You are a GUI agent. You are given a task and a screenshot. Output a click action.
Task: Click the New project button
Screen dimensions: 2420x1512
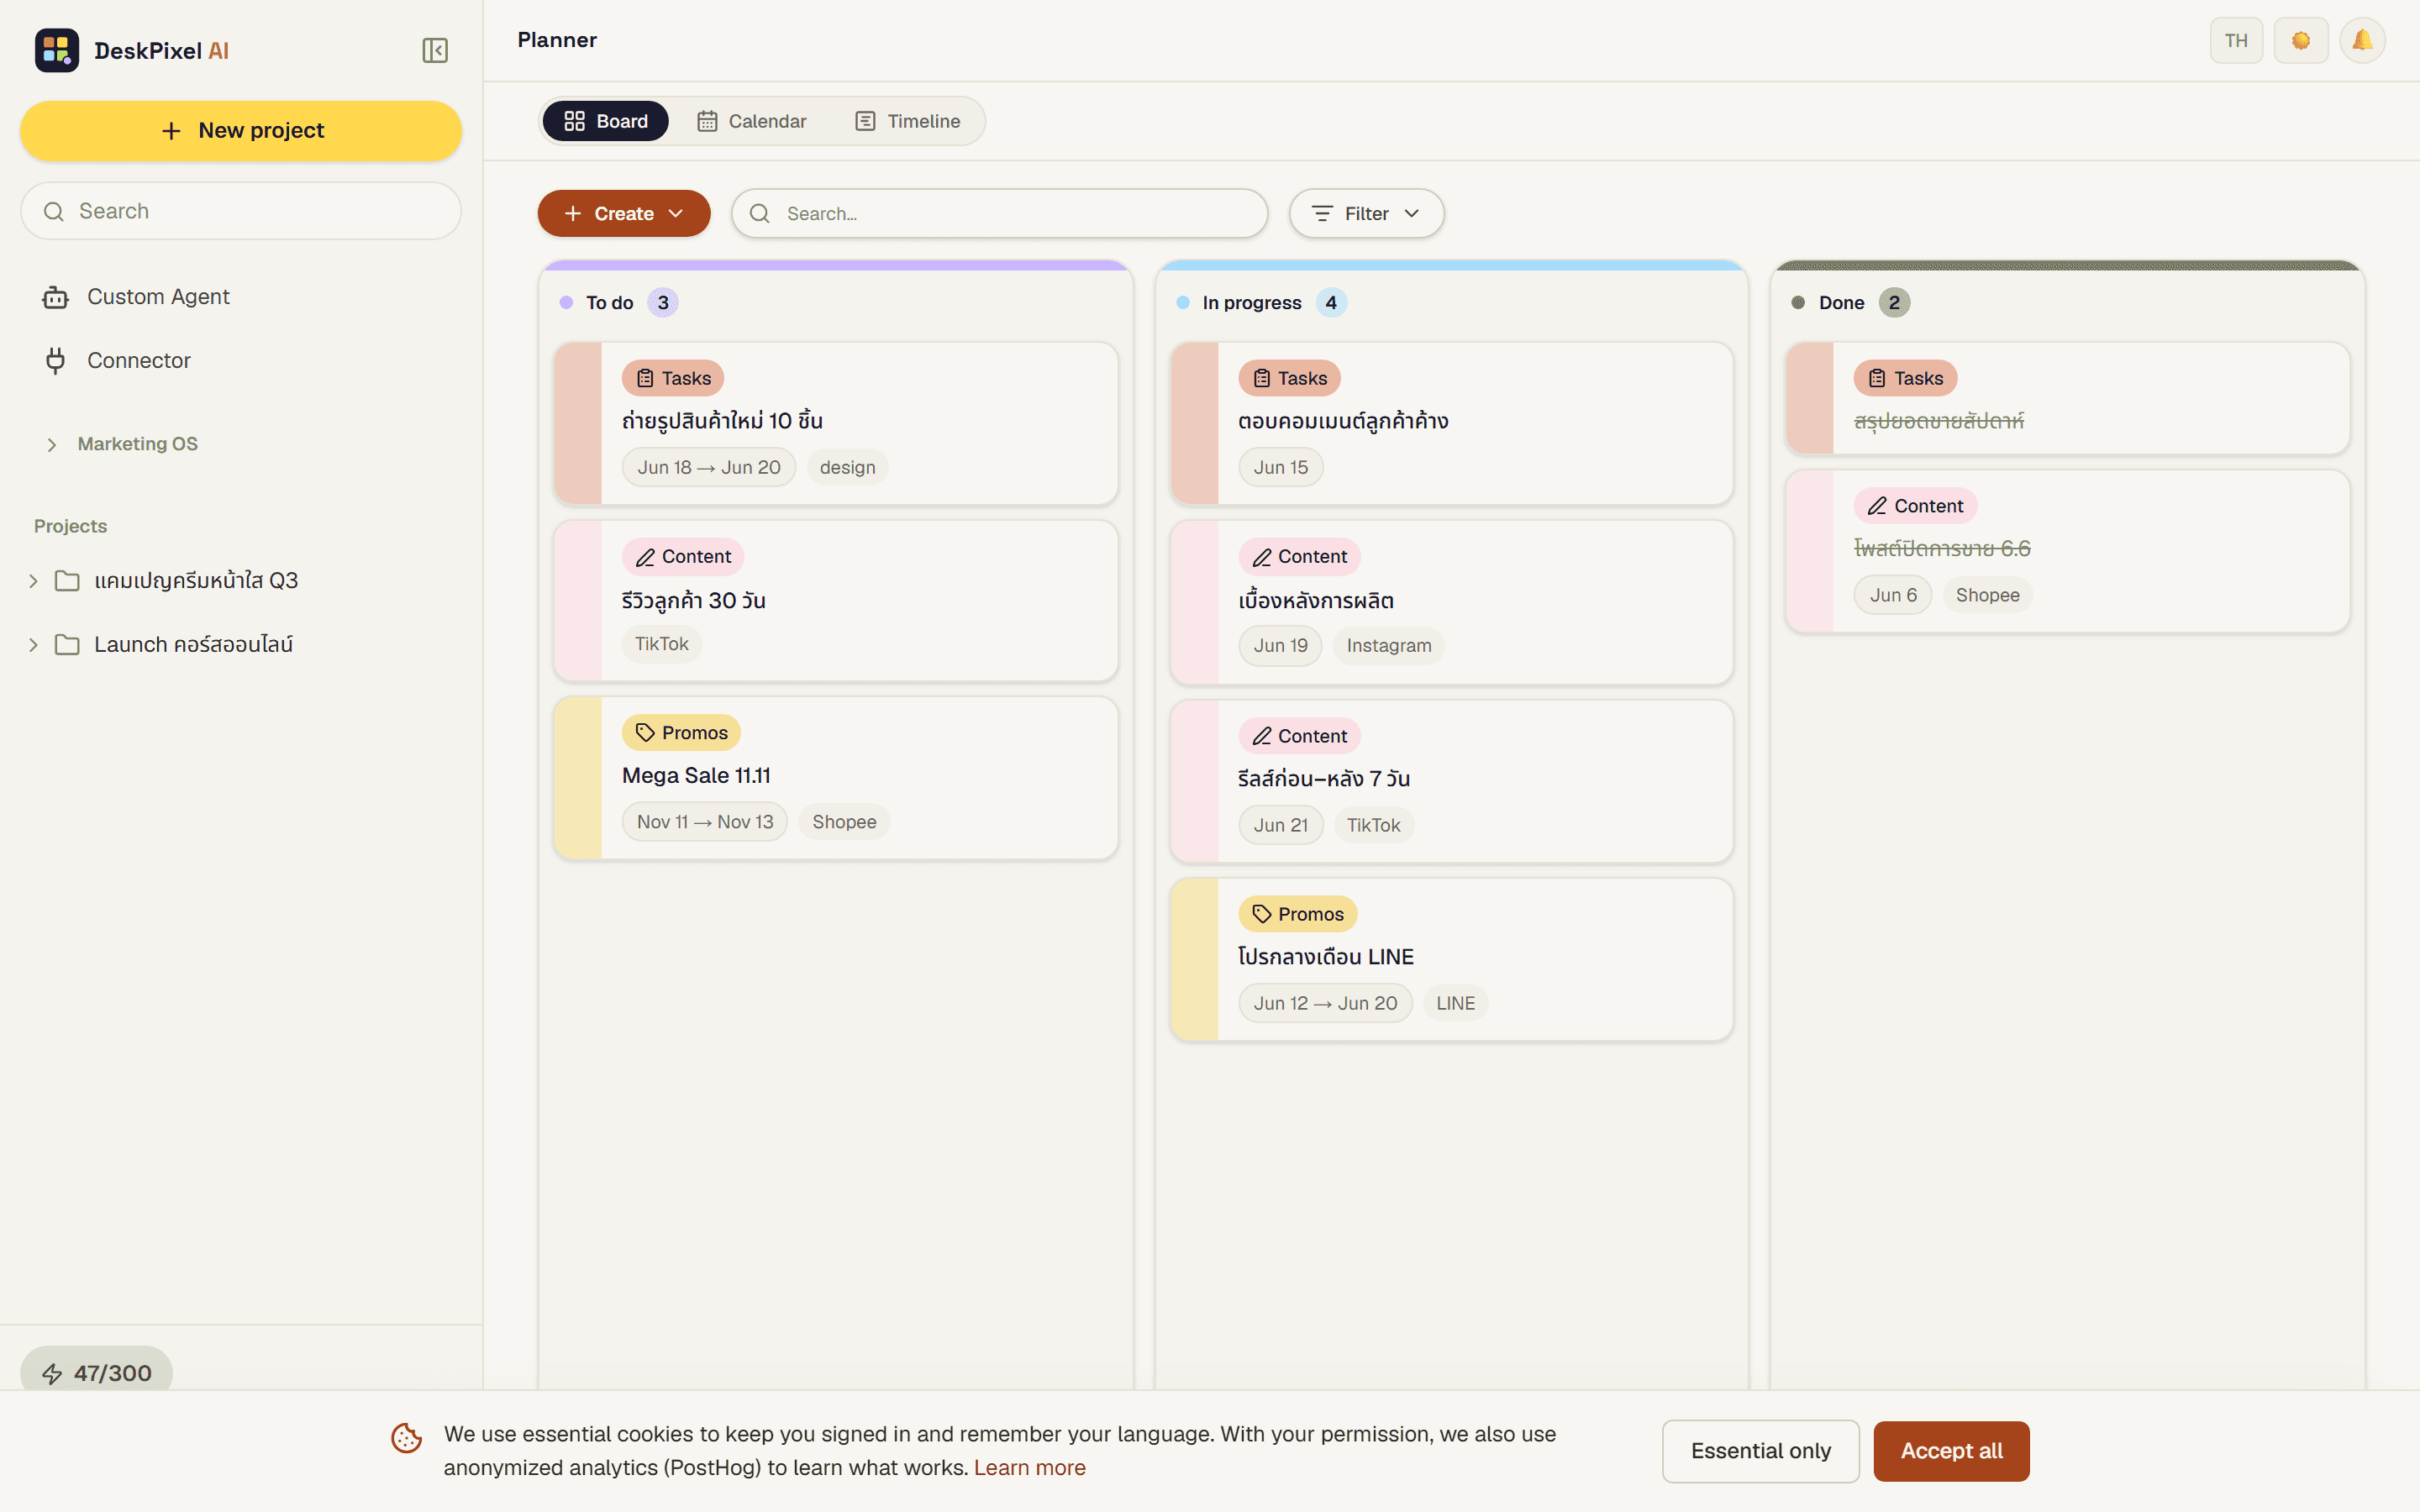click(241, 131)
